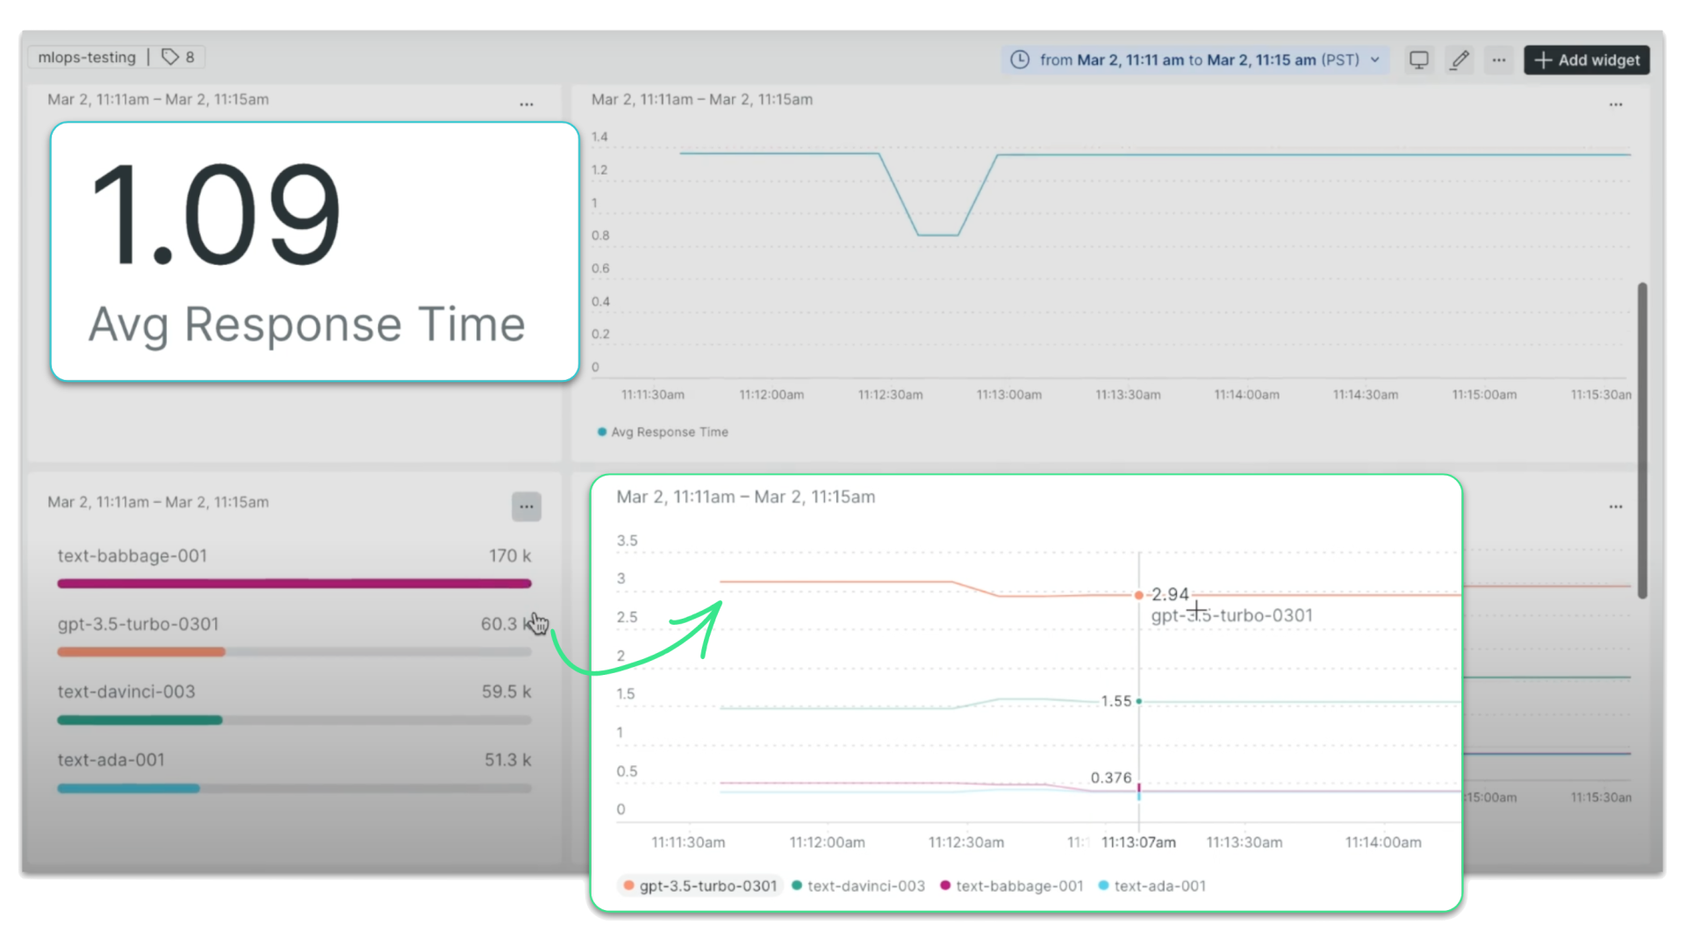
Task: Open options menu on the highlighted comparison chart
Action: click(1617, 506)
